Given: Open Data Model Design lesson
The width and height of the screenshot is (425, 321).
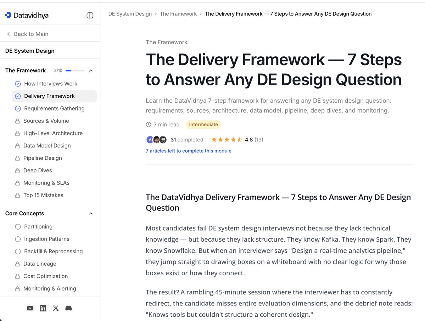Looking at the screenshot, I should click(47, 146).
